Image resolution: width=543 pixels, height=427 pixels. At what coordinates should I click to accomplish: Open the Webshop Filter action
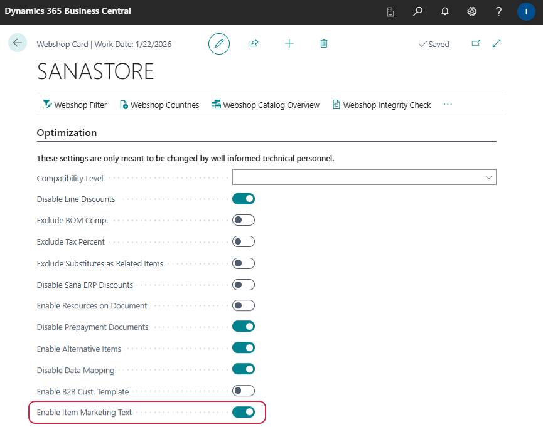(75, 105)
